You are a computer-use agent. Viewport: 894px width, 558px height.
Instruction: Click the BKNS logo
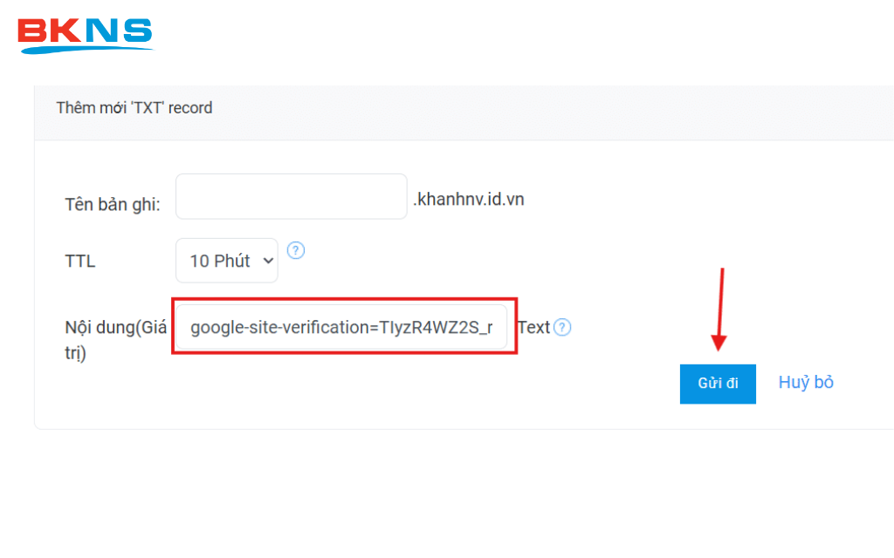coord(85,33)
